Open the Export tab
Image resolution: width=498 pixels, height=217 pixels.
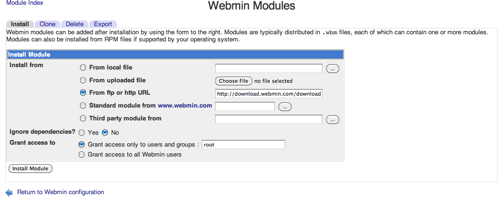(103, 24)
